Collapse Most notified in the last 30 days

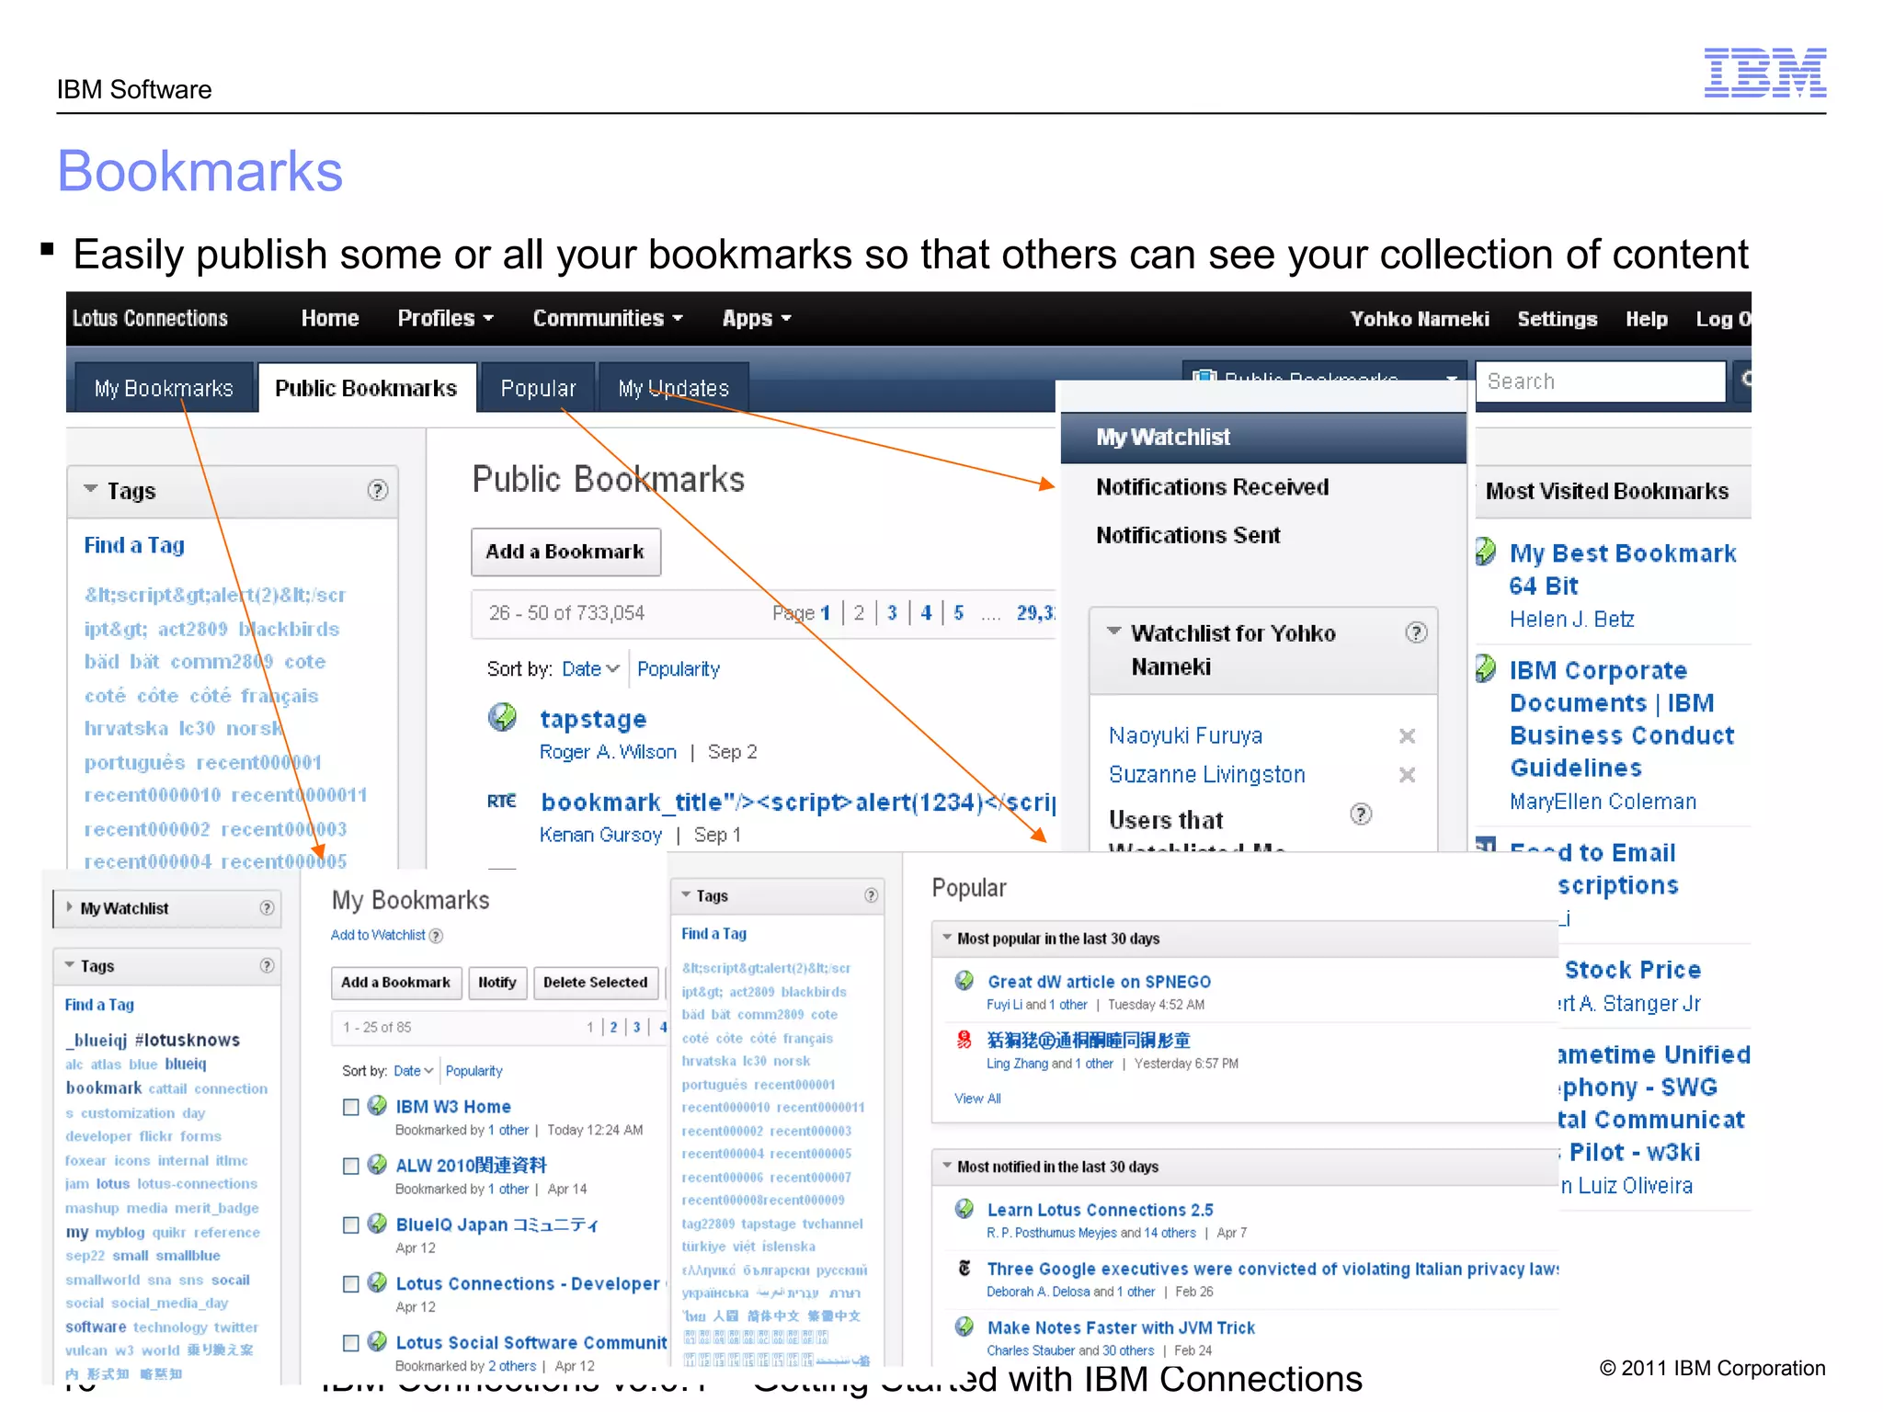[947, 1166]
